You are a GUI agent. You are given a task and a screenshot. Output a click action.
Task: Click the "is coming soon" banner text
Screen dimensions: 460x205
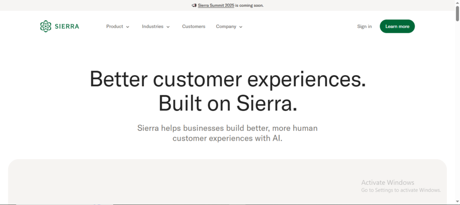250,5
